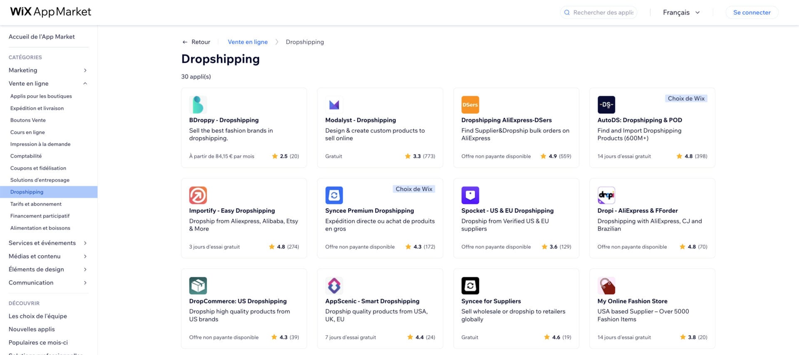The image size is (799, 355).
Task: Open the AutoDS app icon
Action: tap(606, 105)
